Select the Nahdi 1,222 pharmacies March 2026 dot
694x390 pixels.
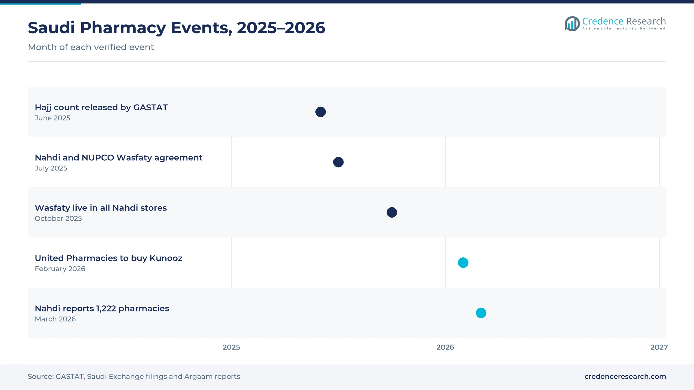(481, 313)
